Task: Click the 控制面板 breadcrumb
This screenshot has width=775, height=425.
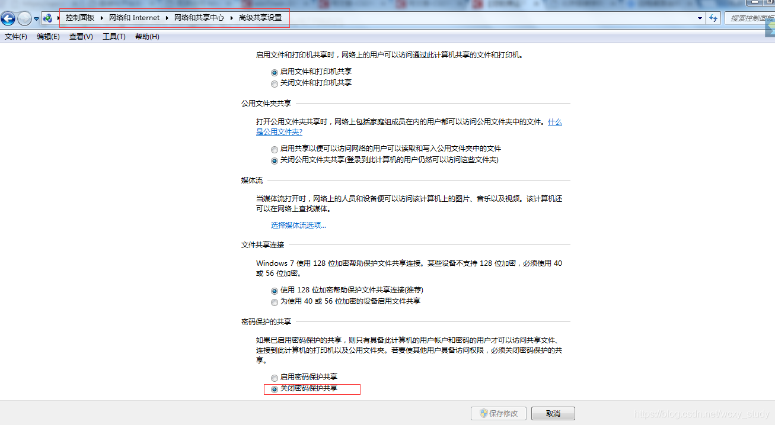Action: tap(80, 18)
